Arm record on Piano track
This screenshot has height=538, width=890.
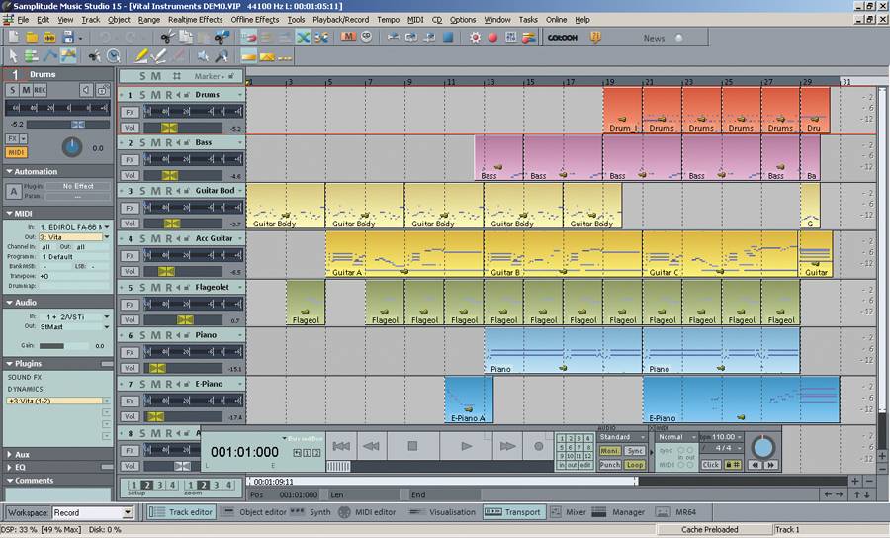point(168,336)
